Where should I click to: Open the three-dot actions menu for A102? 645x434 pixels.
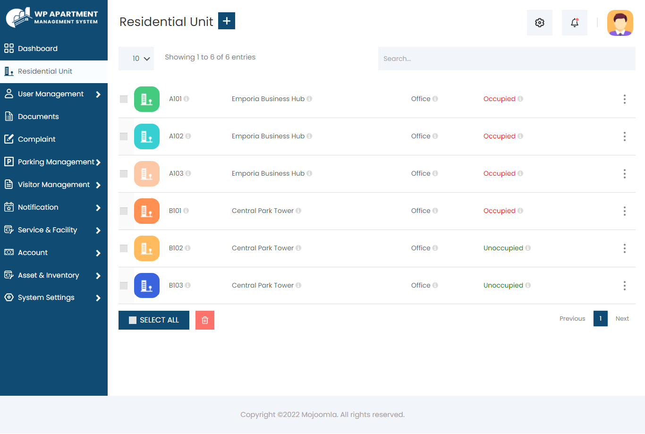click(624, 136)
